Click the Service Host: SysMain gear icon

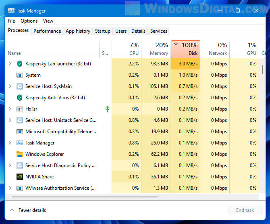[x=20, y=86]
